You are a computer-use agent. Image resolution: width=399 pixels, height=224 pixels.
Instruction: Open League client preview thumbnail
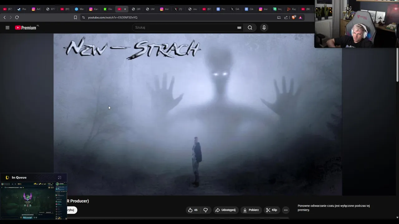tap(34, 201)
